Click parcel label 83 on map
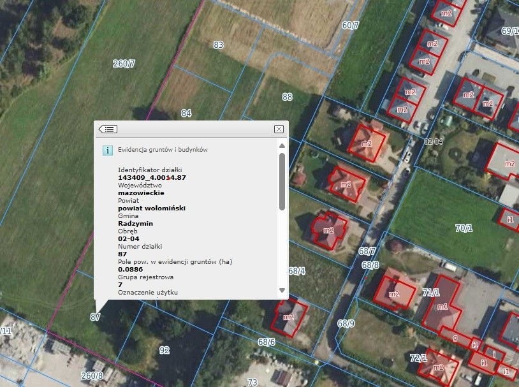This screenshot has height=387, width=519. tap(218, 45)
